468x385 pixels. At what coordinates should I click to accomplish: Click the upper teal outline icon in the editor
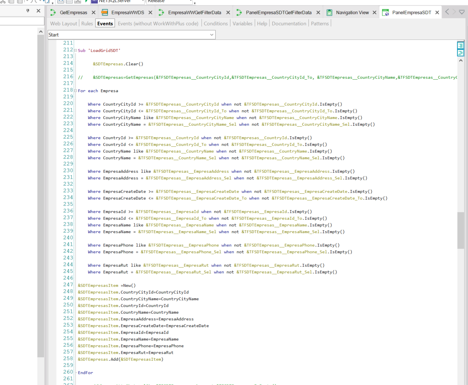pos(460,45)
